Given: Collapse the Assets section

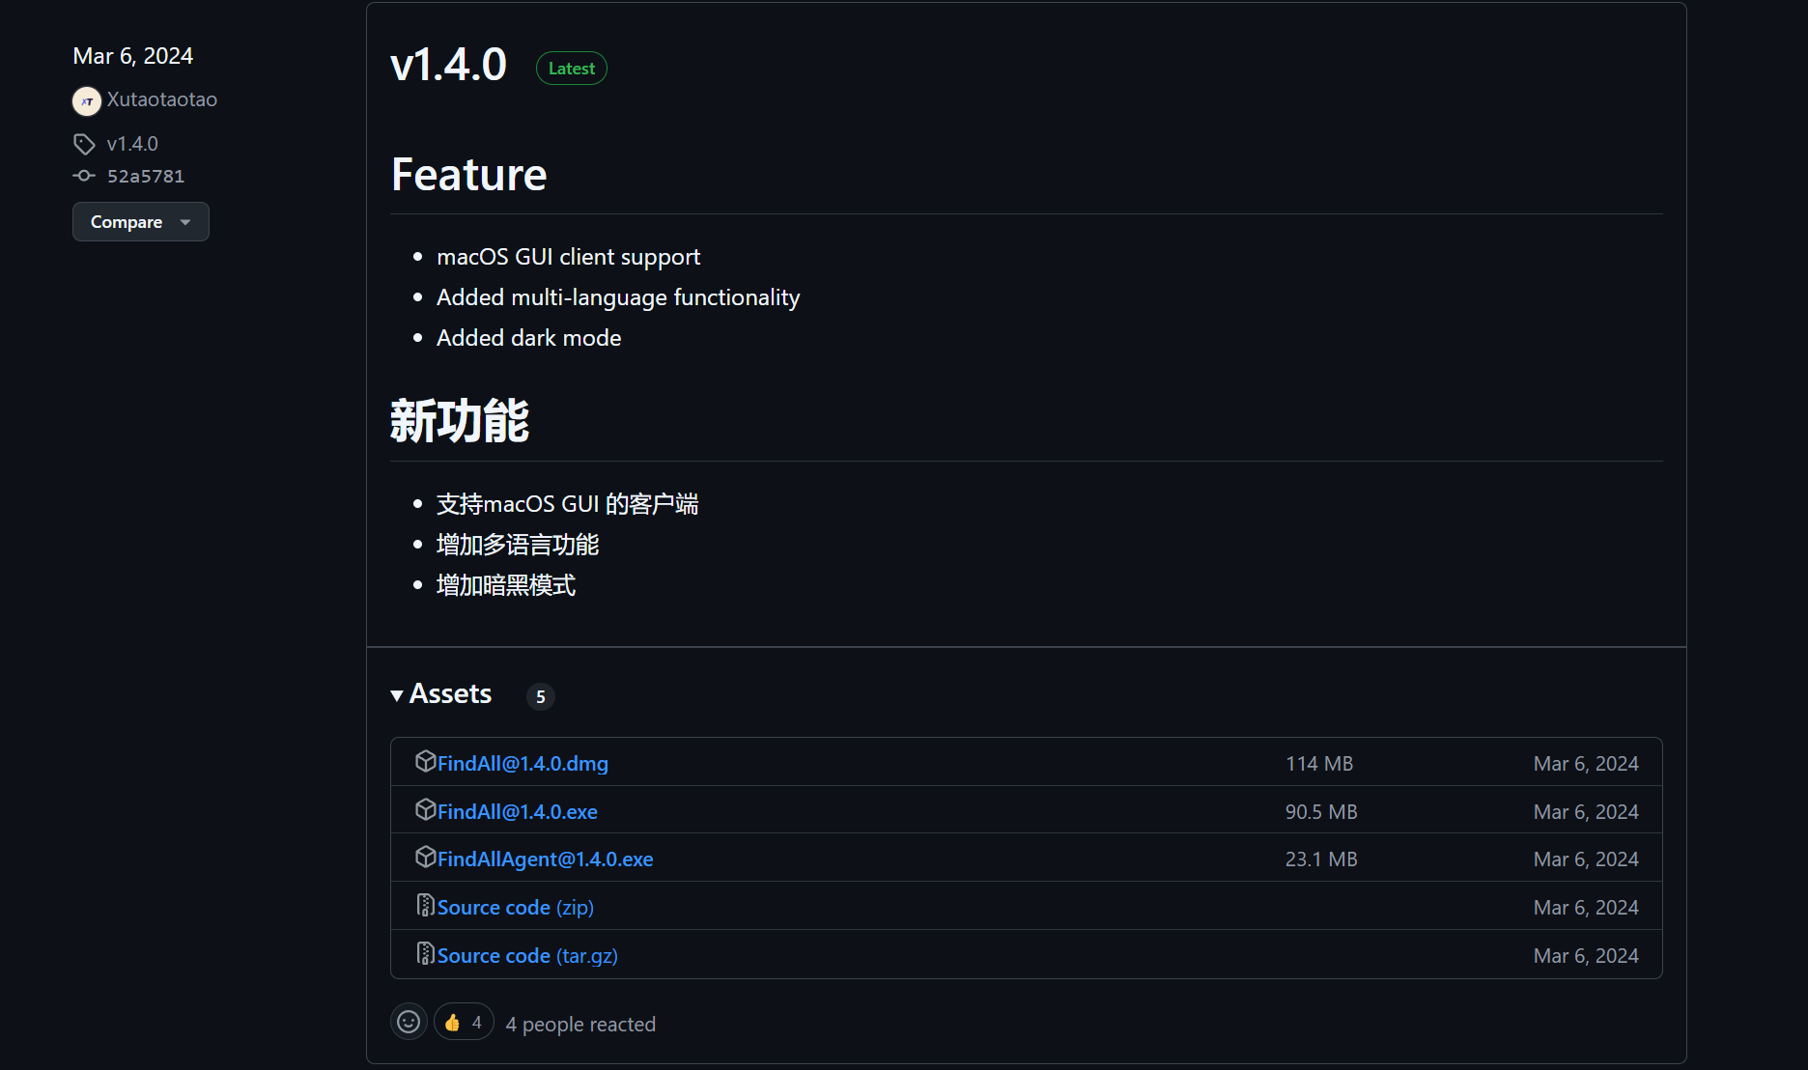Looking at the screenshot, I should tap(441, 694).
